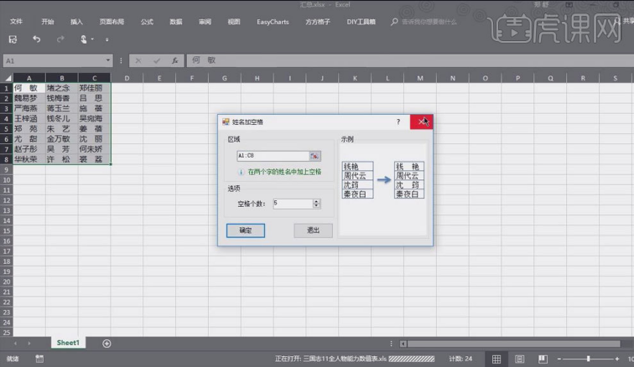Click the 退出 button in dialog
Screen dimensions: 634x367
click(x=314, y=230)
